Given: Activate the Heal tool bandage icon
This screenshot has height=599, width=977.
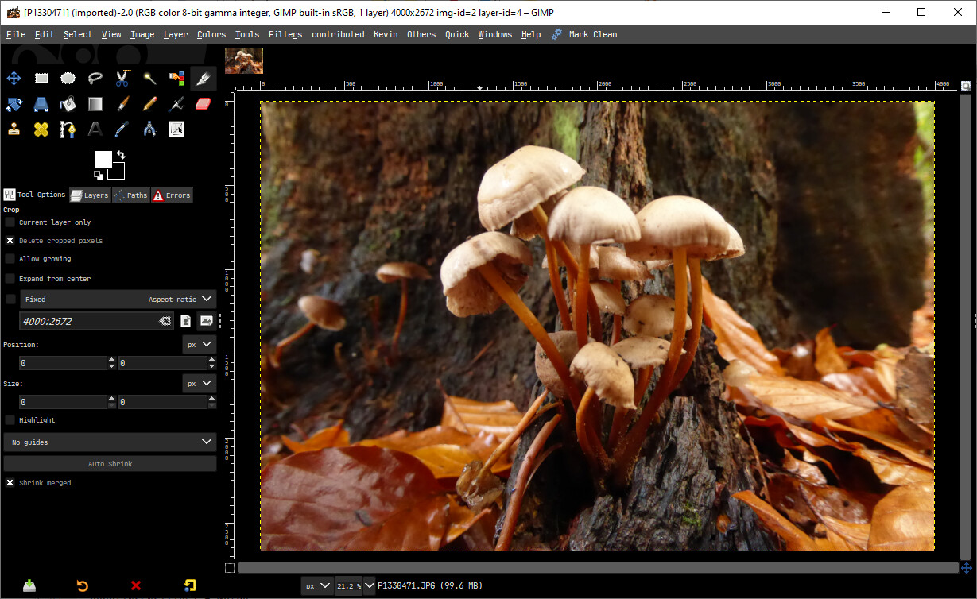Looking at the screenshot, I should [x=41, y=129].
